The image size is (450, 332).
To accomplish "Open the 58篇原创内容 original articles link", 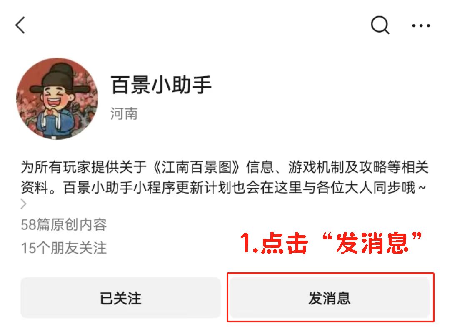I will (x=64, y=224).
